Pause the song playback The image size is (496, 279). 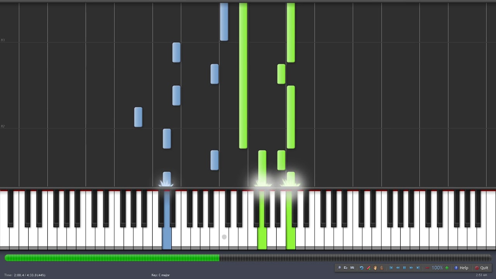tap(405, 268)
